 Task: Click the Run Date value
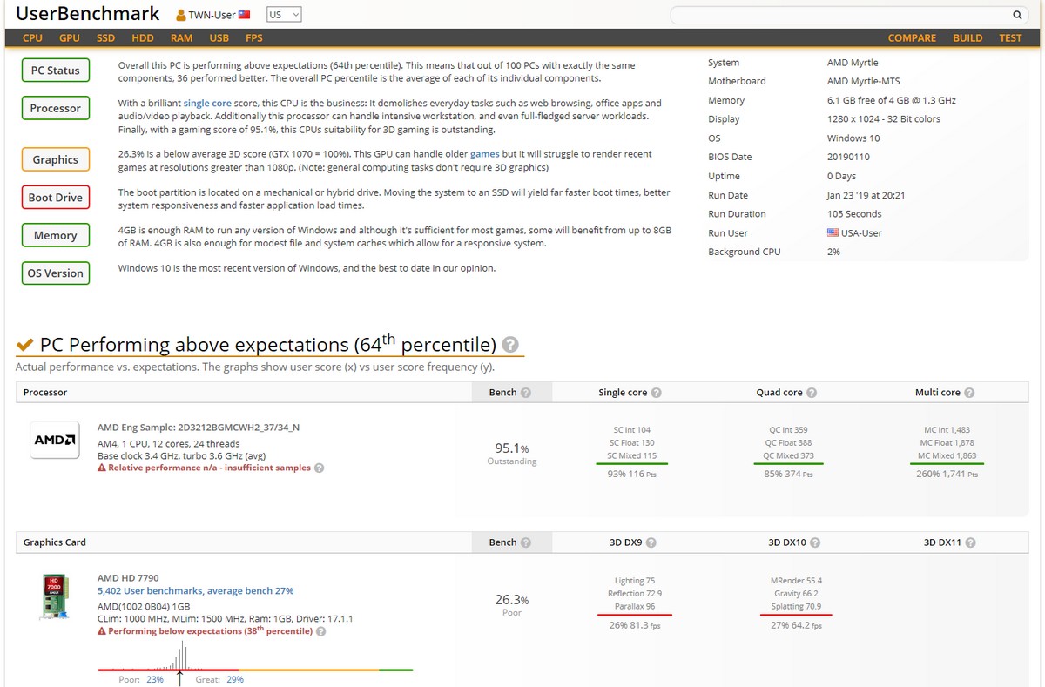[x=866, y=195]
